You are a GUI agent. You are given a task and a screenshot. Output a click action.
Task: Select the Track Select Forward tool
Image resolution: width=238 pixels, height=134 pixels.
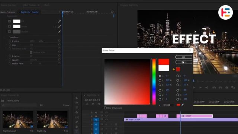pyautogui.click(x=77, y=103)
